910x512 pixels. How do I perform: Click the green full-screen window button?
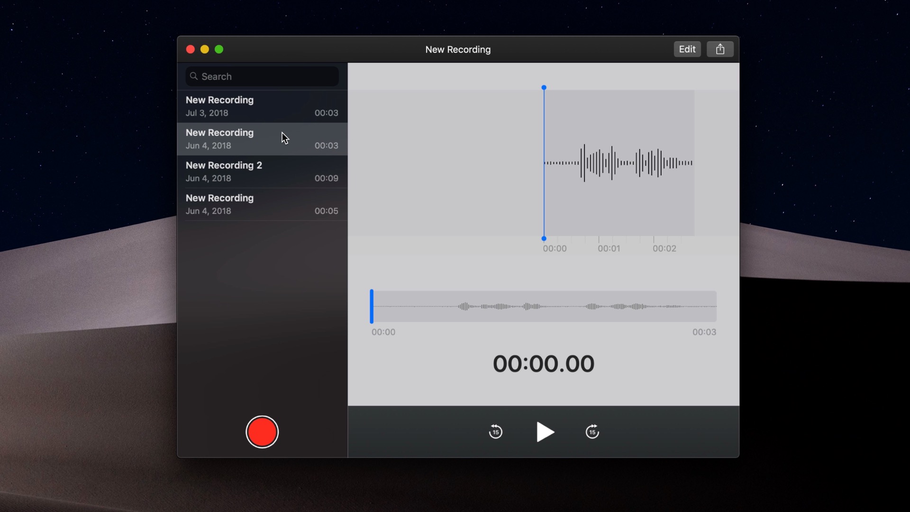pyautogui.click(x=219, y=49)
